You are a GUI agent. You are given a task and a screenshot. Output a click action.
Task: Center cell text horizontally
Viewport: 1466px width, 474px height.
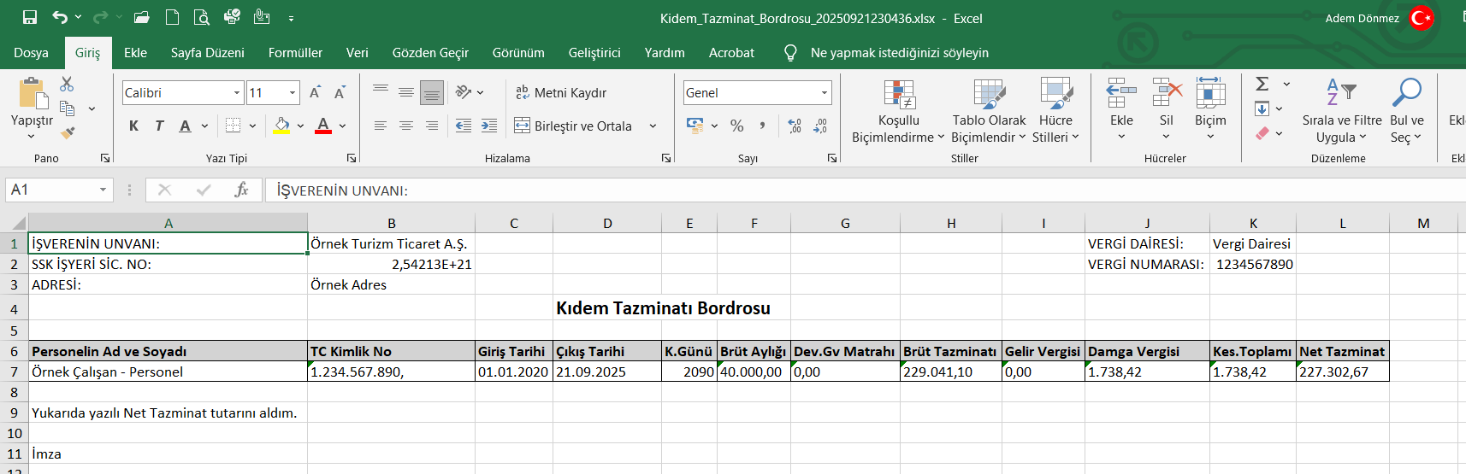coord(406,126)
